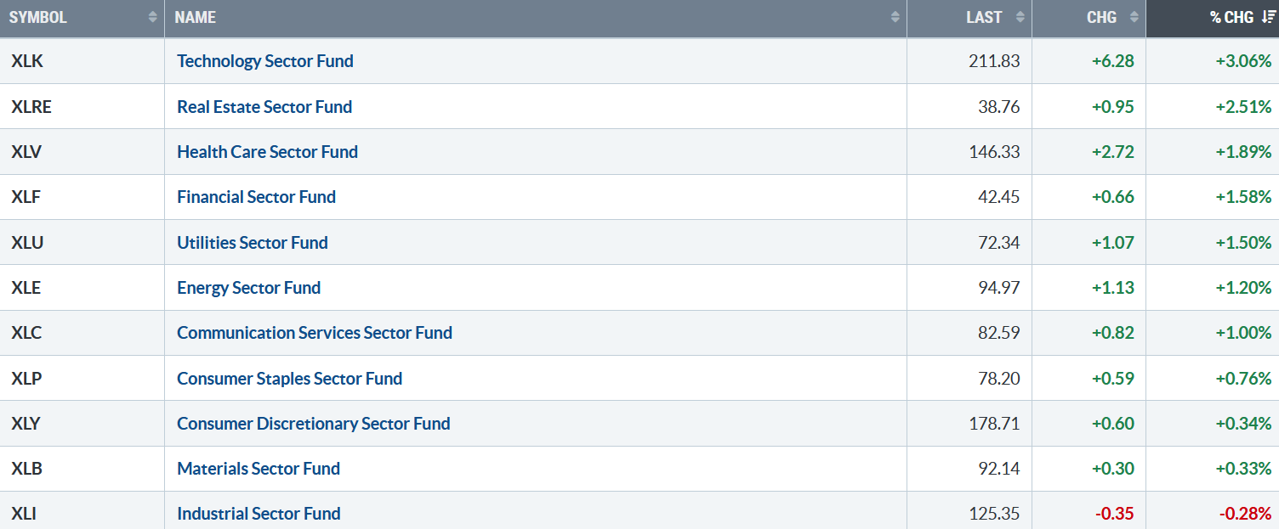Click change value +2.72
Image resolution: width=1279 pixels, height=529 pixels.
1113,152
